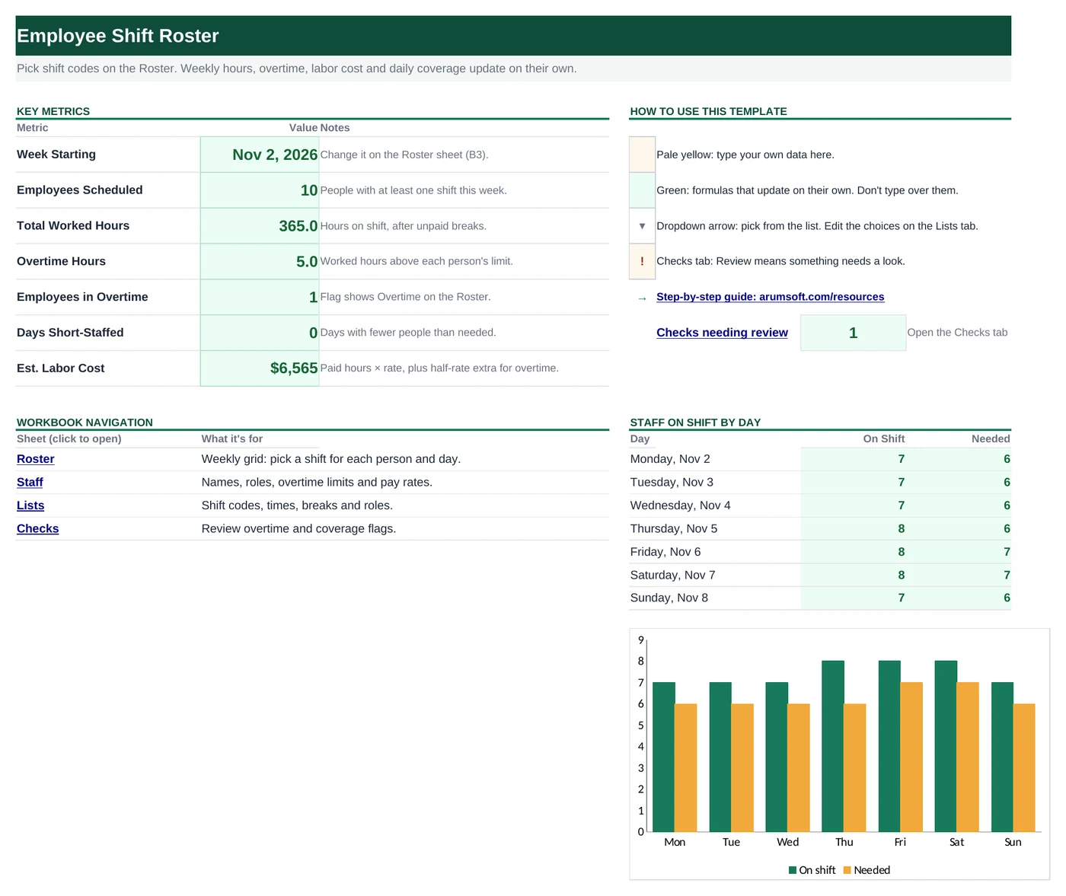The height and width of the screenshot is (896, 1066).
Task: Click the green arrow beside the step-by-step guide
Action: [642, 298]
